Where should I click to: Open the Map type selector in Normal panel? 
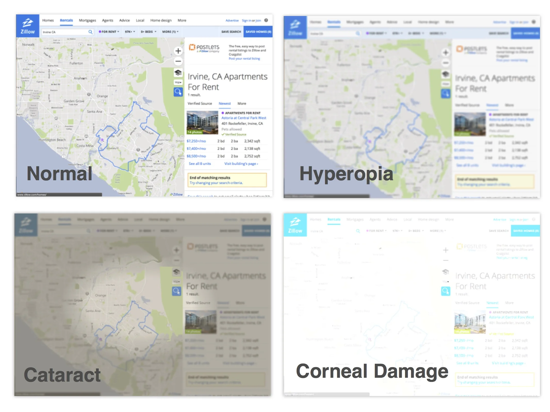[178, 82]
